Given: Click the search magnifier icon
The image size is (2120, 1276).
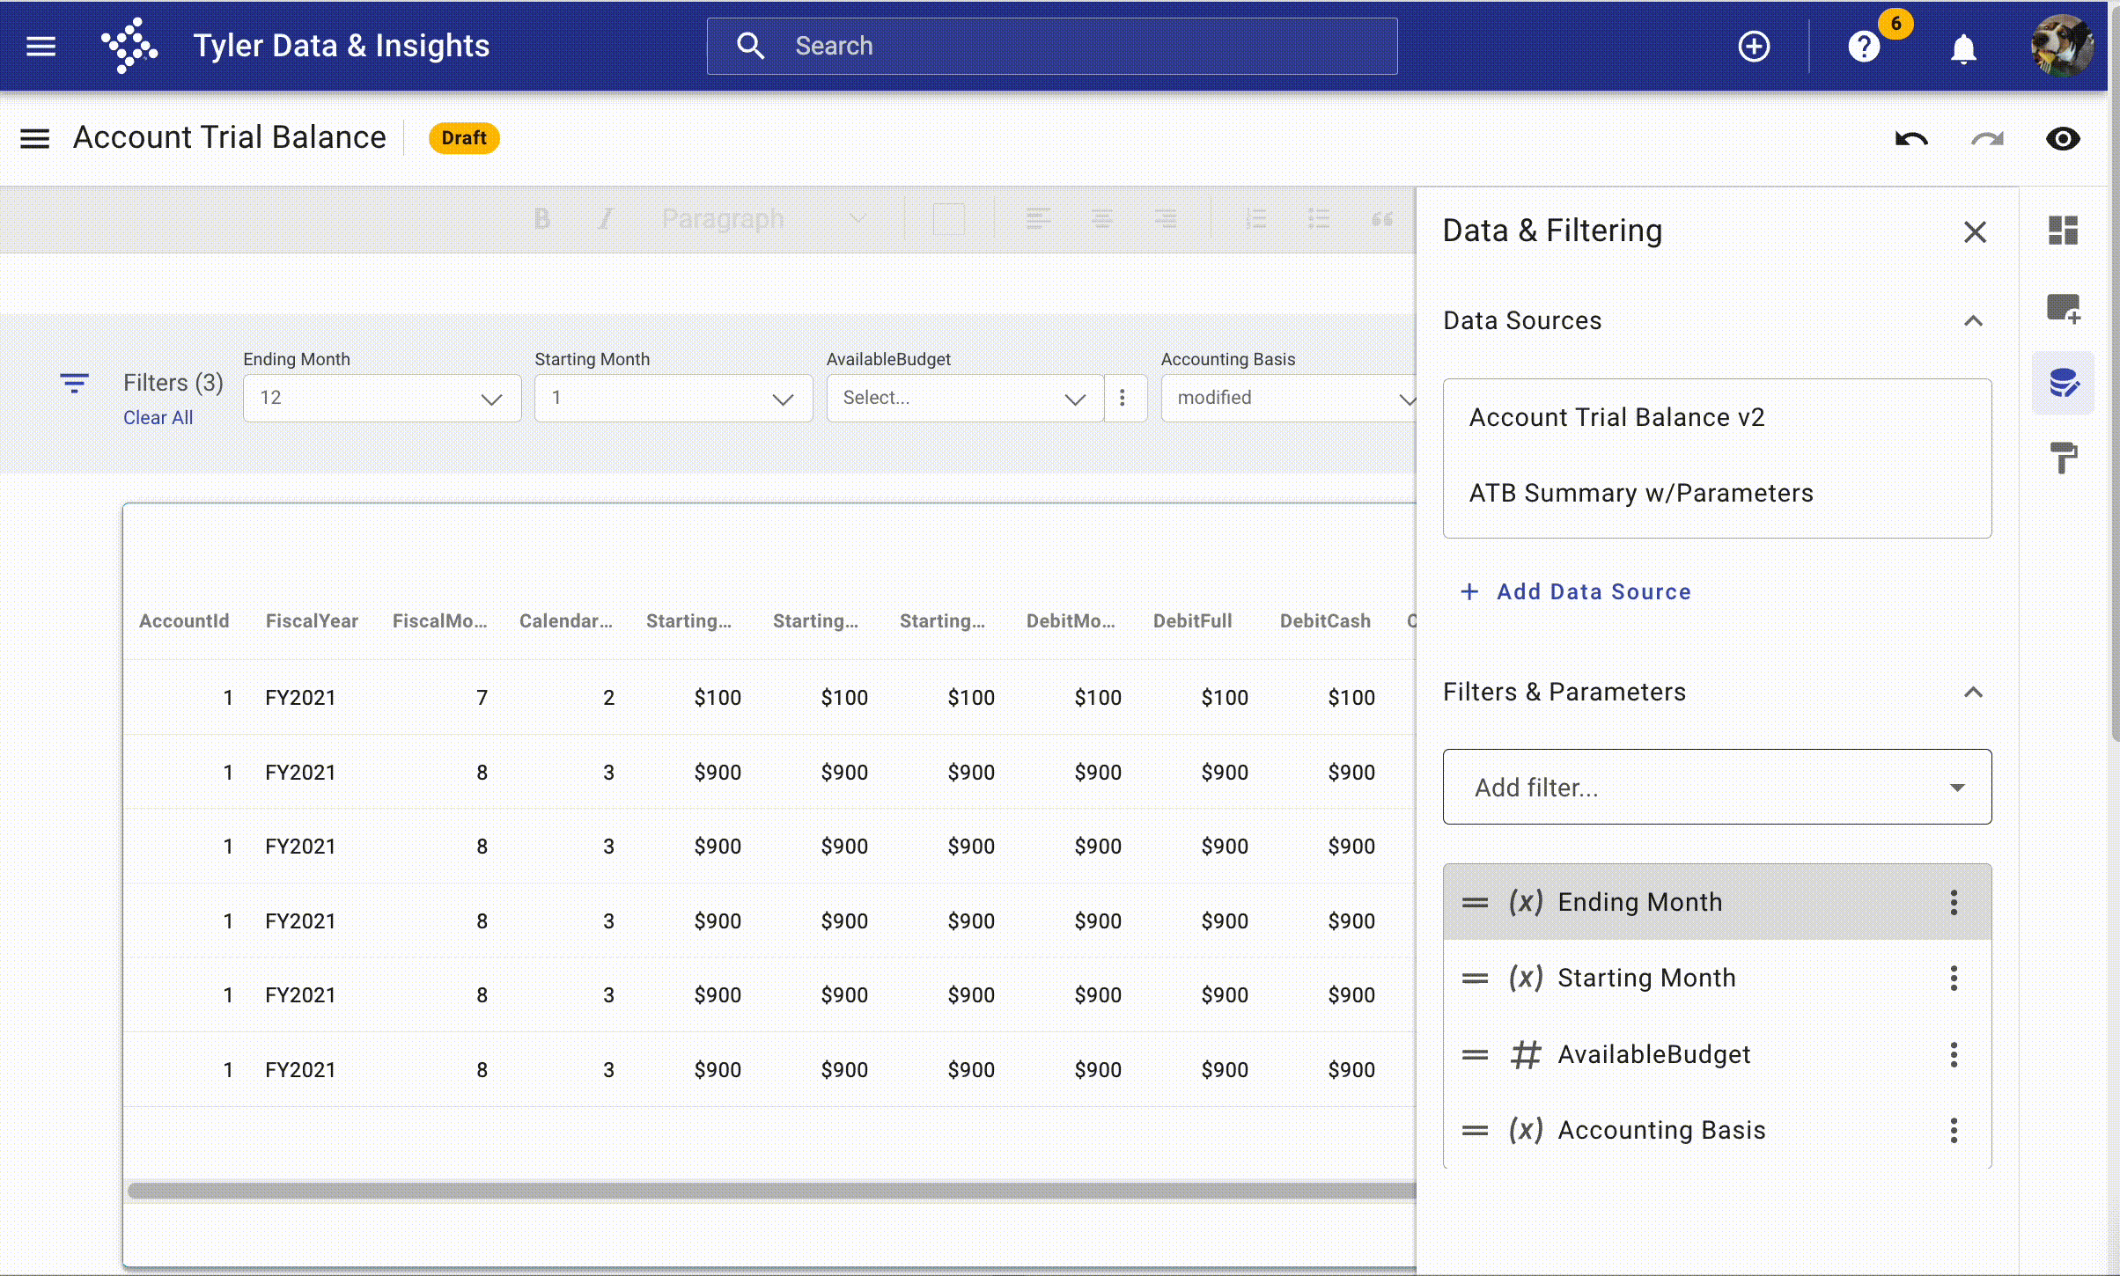Looking at the screenshot, I should (x=750, y=46).
